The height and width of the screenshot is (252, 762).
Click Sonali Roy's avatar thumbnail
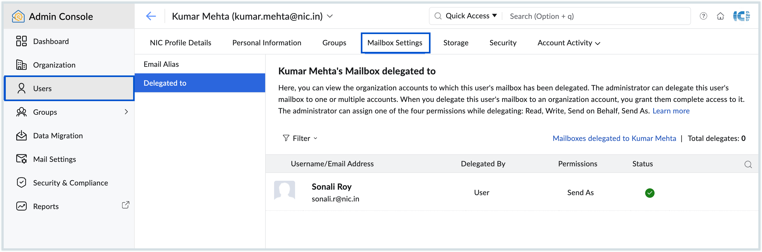coord(284,191)
